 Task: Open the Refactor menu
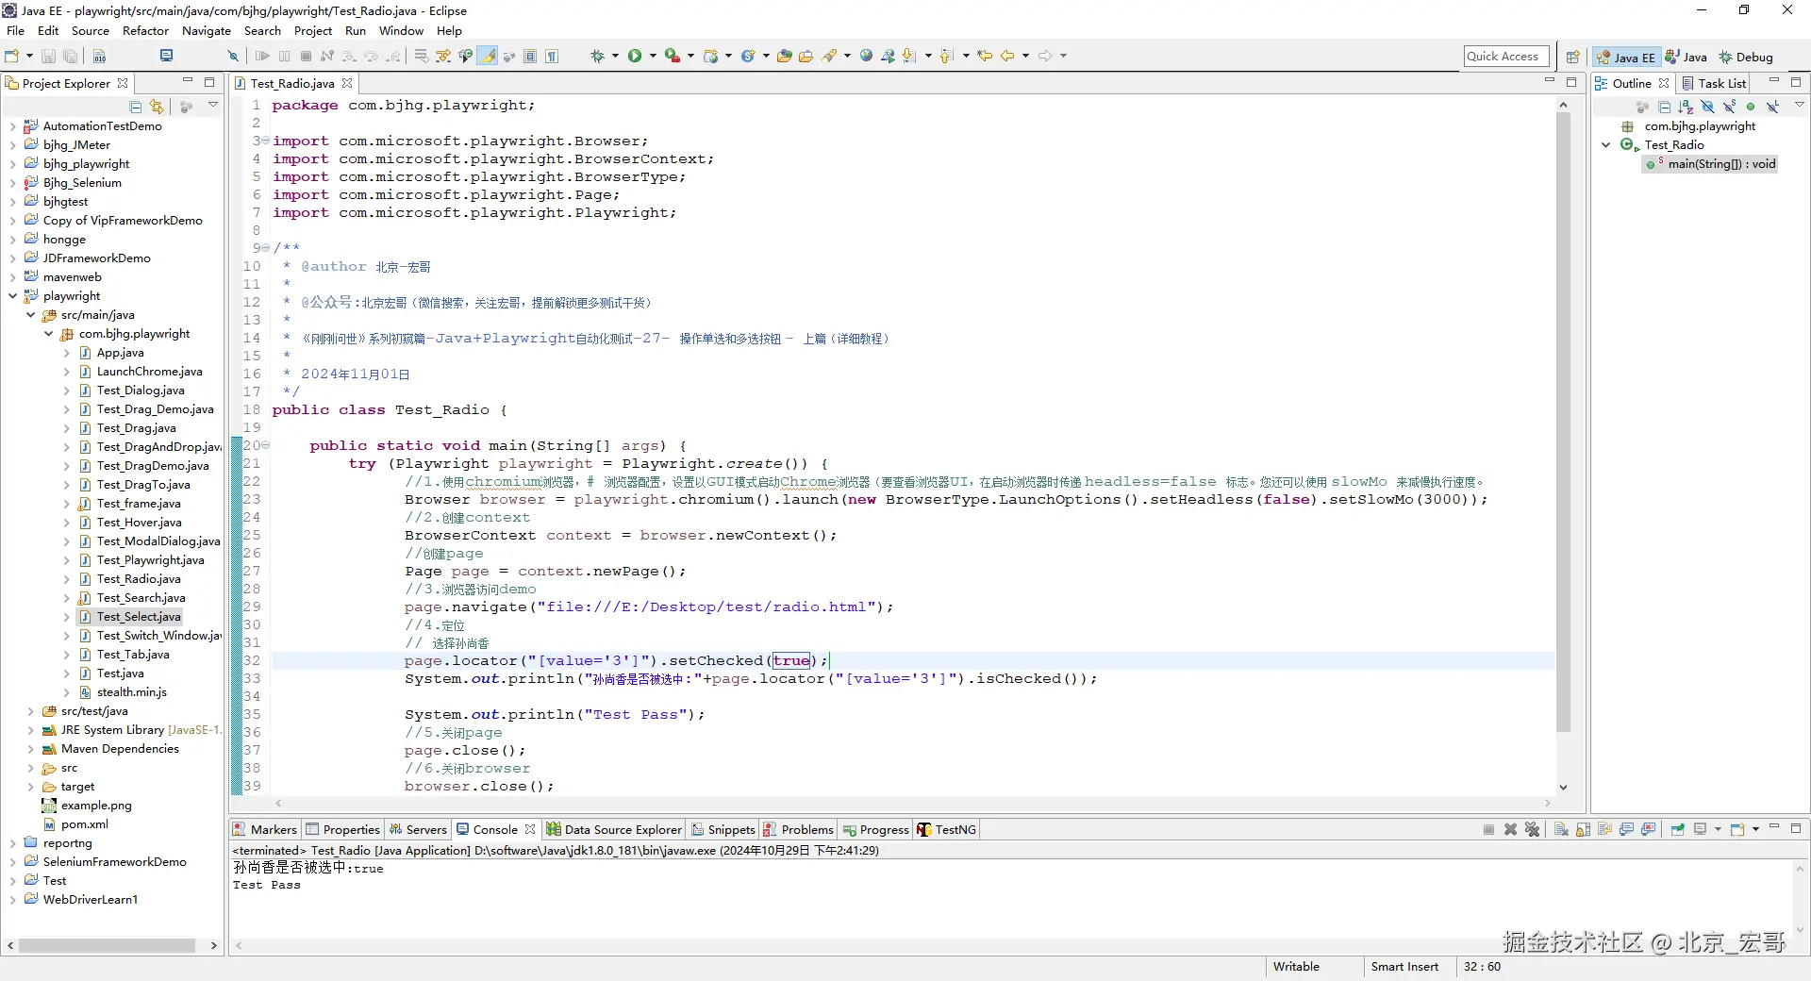(x=145, y=30)
